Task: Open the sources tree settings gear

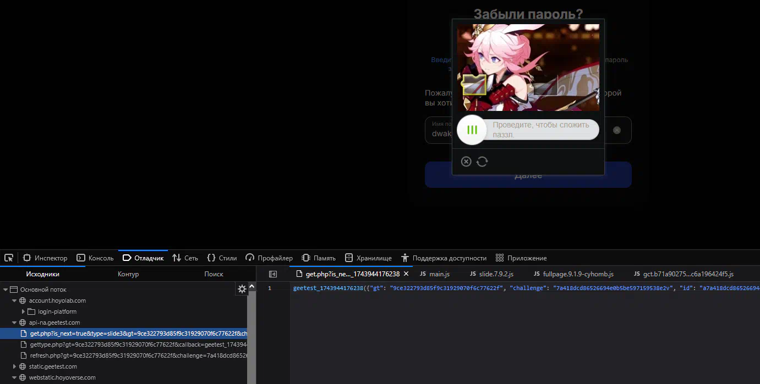Action: click(x=242, y=289)
